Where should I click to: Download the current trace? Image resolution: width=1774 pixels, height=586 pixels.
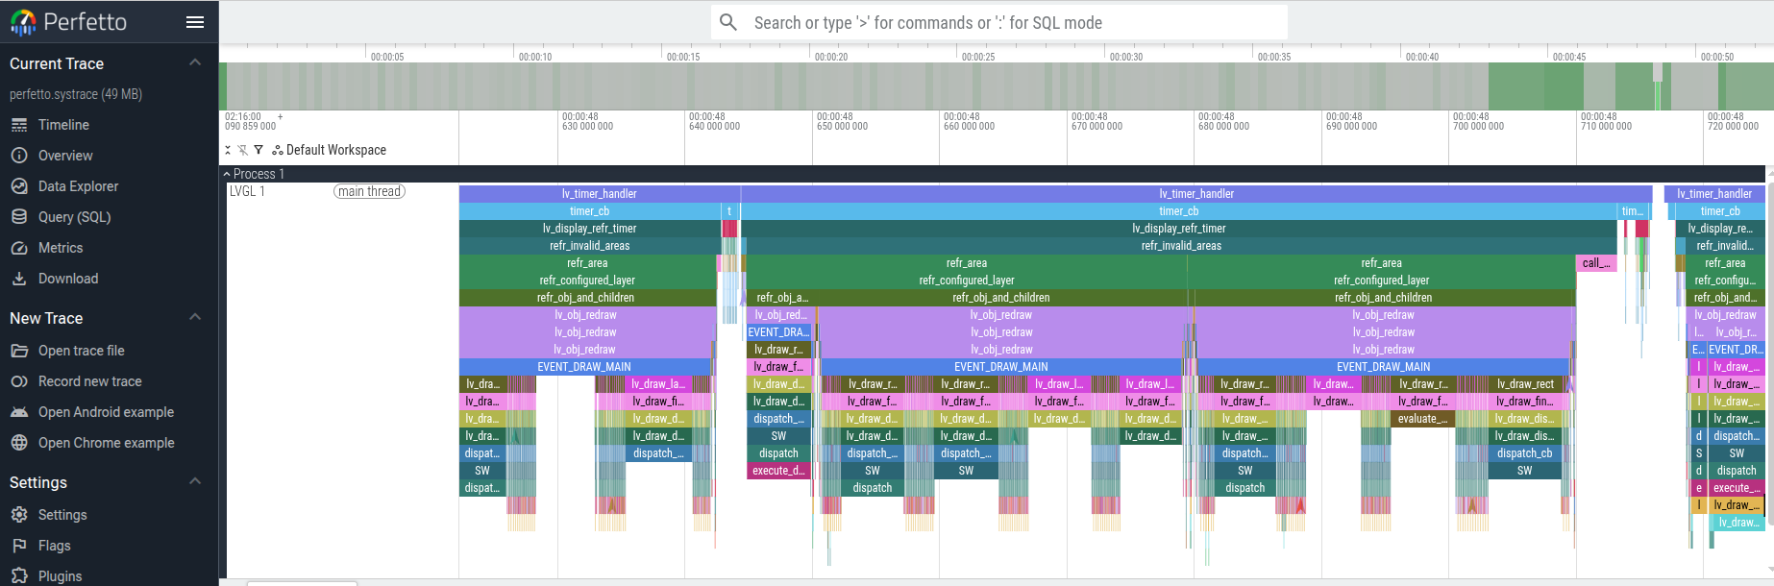click(x=67, y=279)
